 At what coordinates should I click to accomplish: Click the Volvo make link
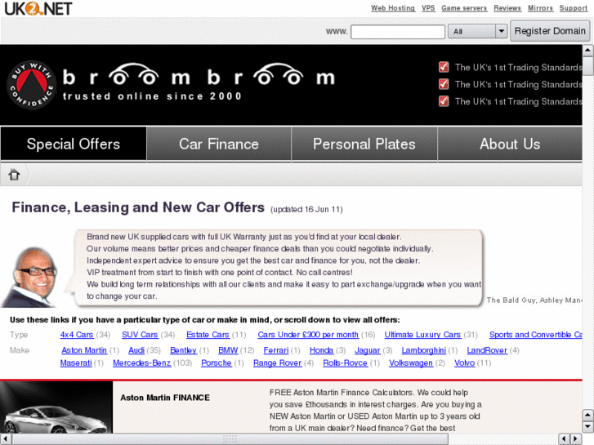pos(464,363)
